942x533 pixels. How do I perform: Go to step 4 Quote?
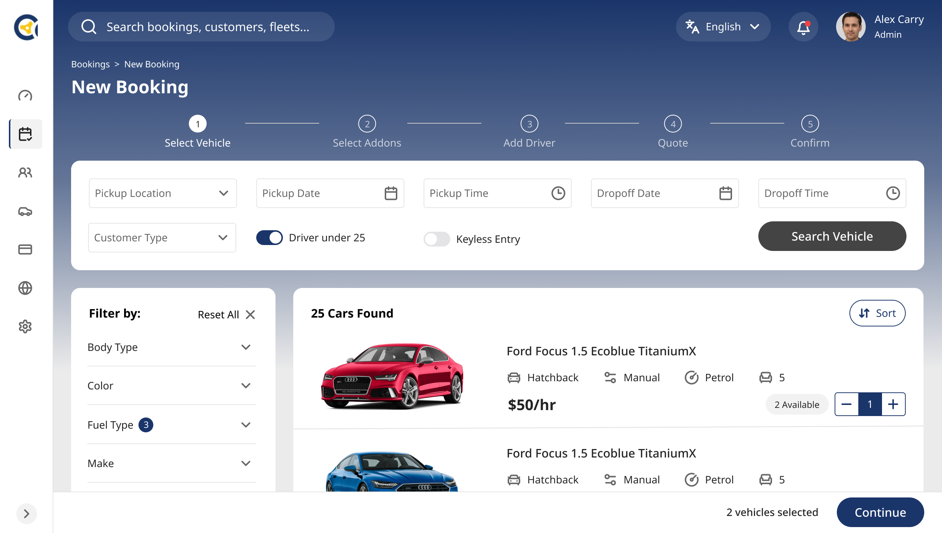(673, 132)
